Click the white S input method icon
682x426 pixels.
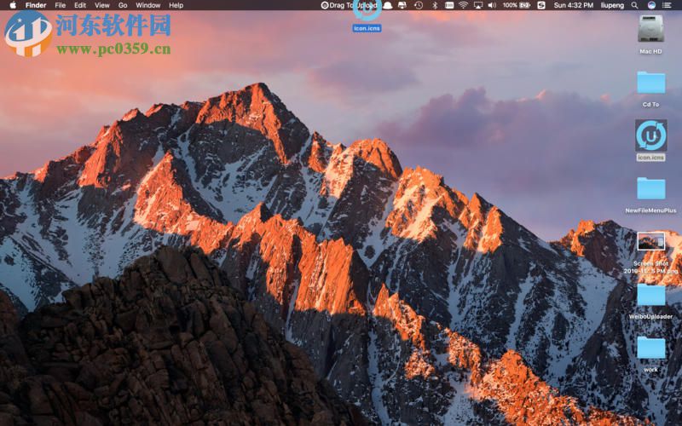click(x=541, y=5)
